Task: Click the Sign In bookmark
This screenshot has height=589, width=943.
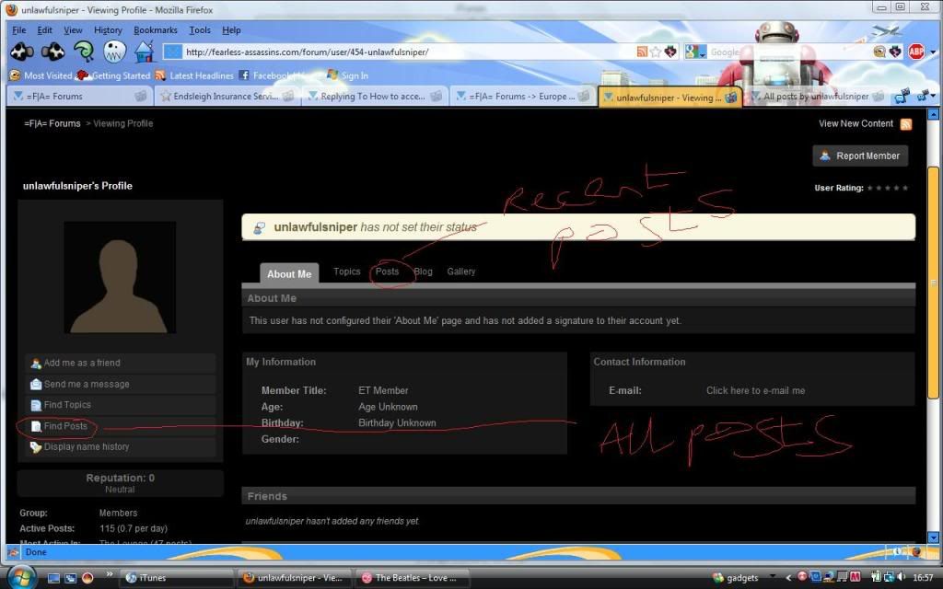Action: [347, 75]
